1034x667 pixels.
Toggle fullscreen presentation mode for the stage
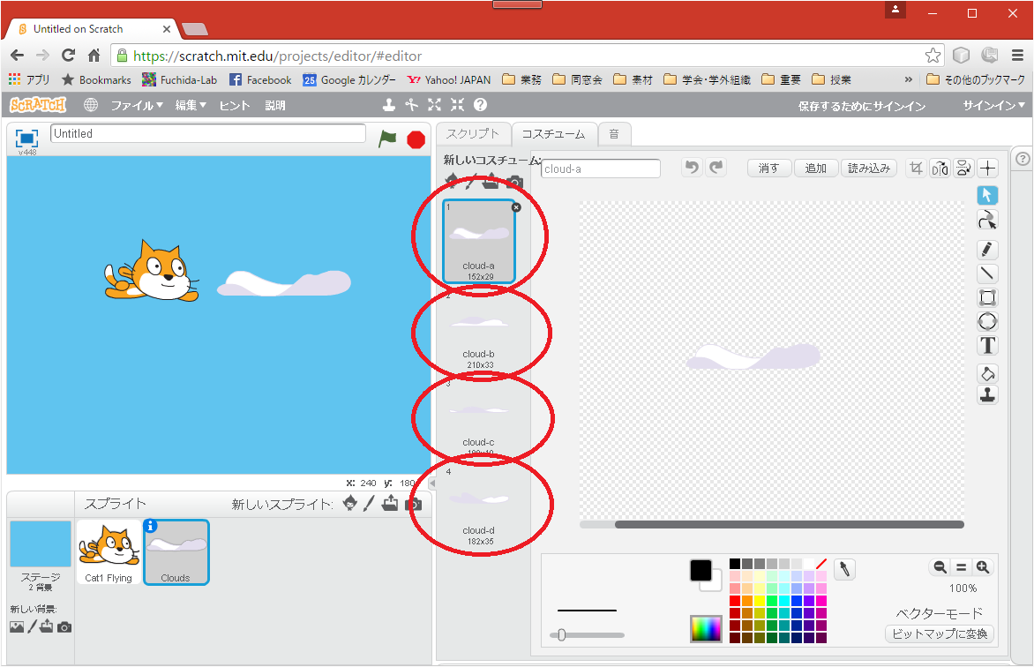[26, 139]
